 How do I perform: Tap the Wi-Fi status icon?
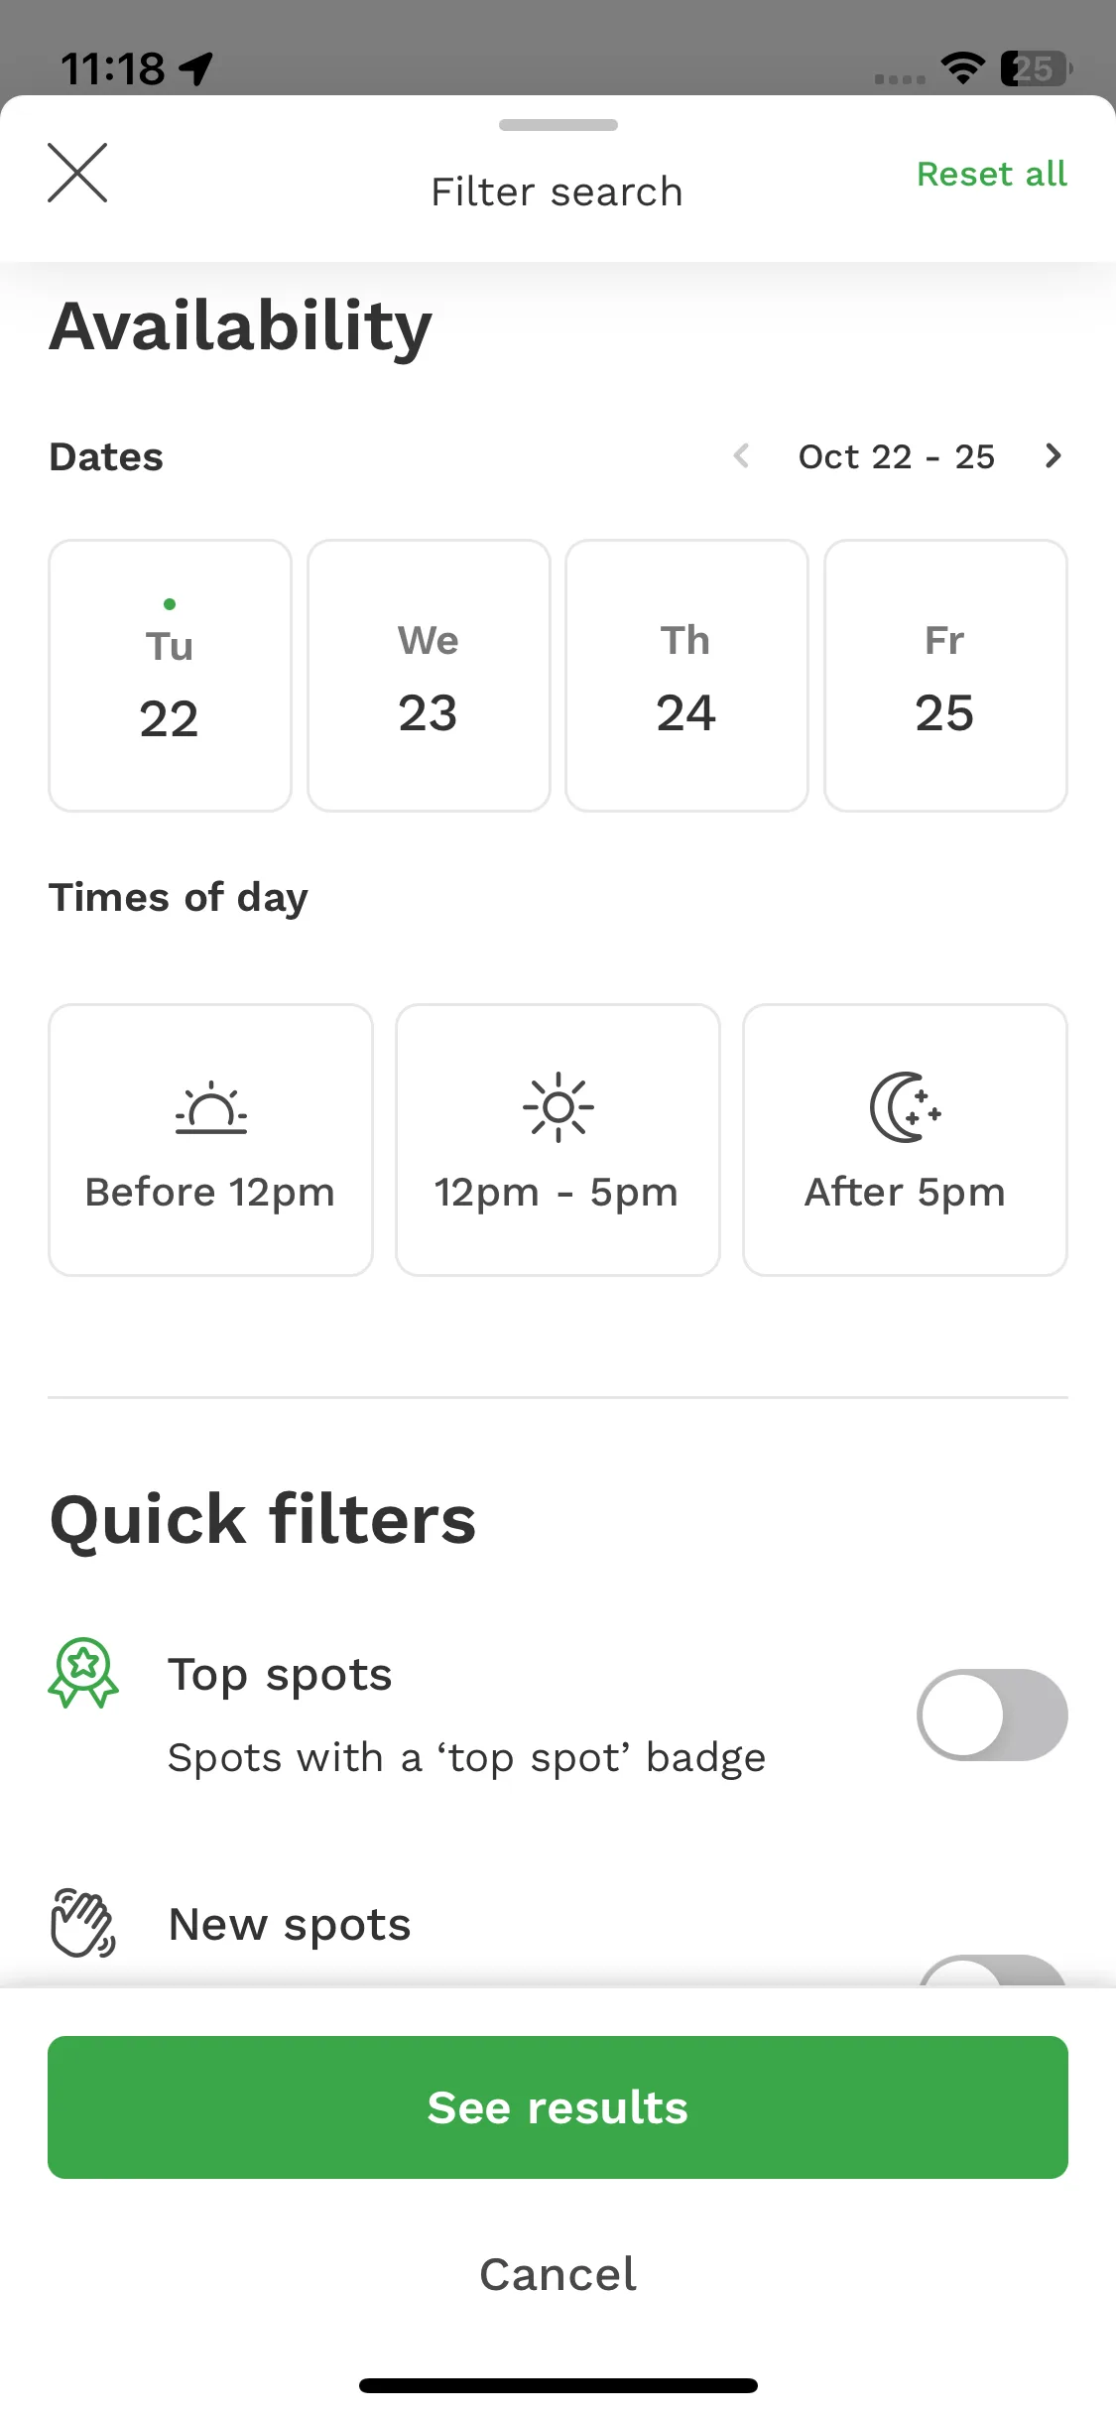coord(962,68)
